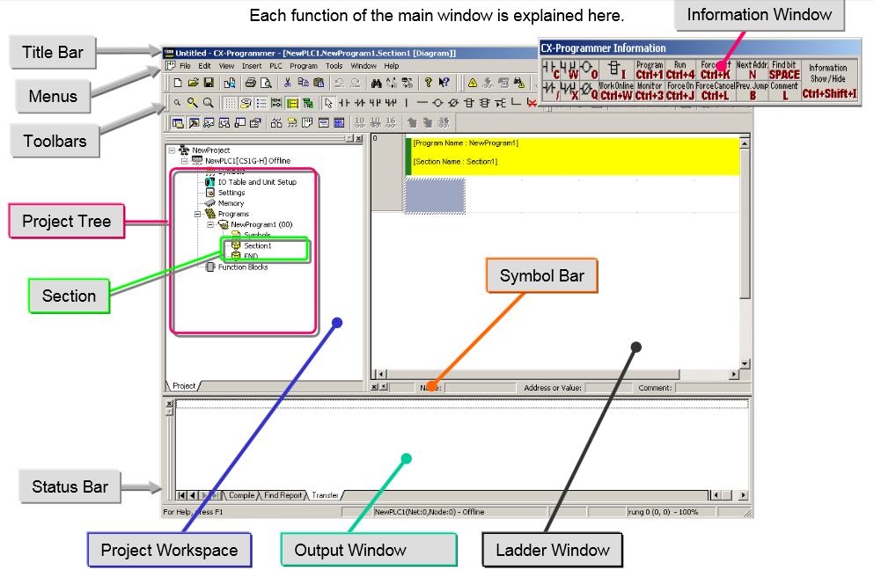Select the New Closed Coil tool
The height and width of the screenshot is (570, 874).
pyautogui.click(x=453, y=103)
